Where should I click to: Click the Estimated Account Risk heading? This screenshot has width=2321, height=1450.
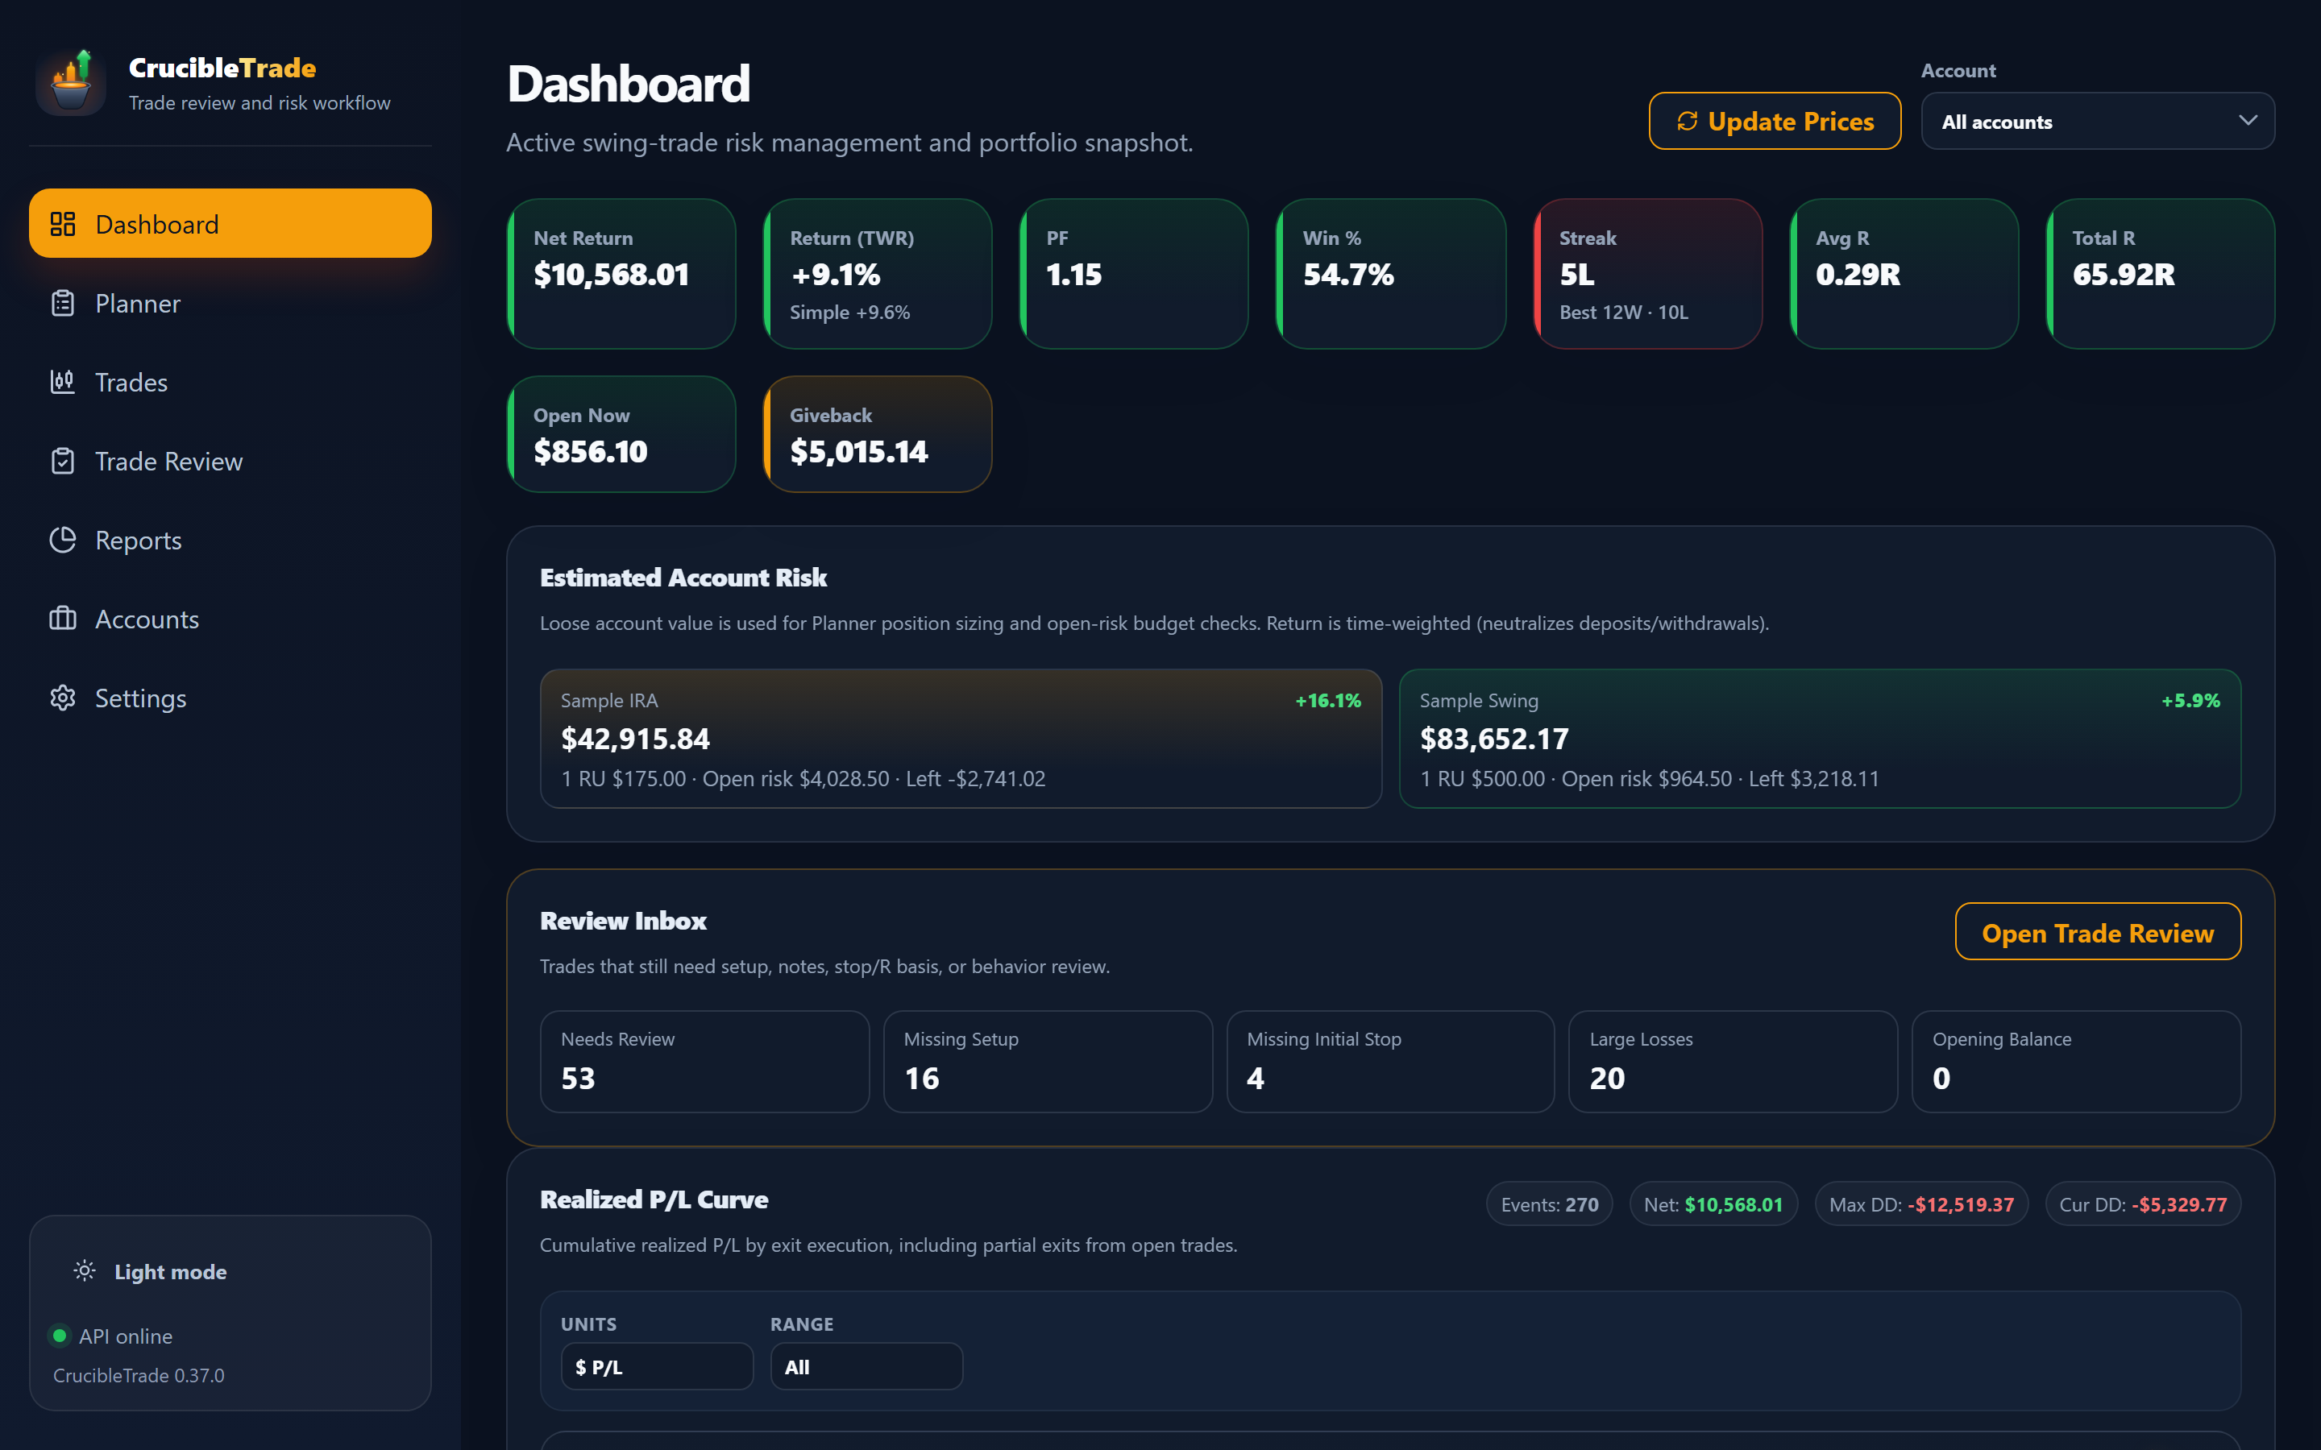click(683, 578)
